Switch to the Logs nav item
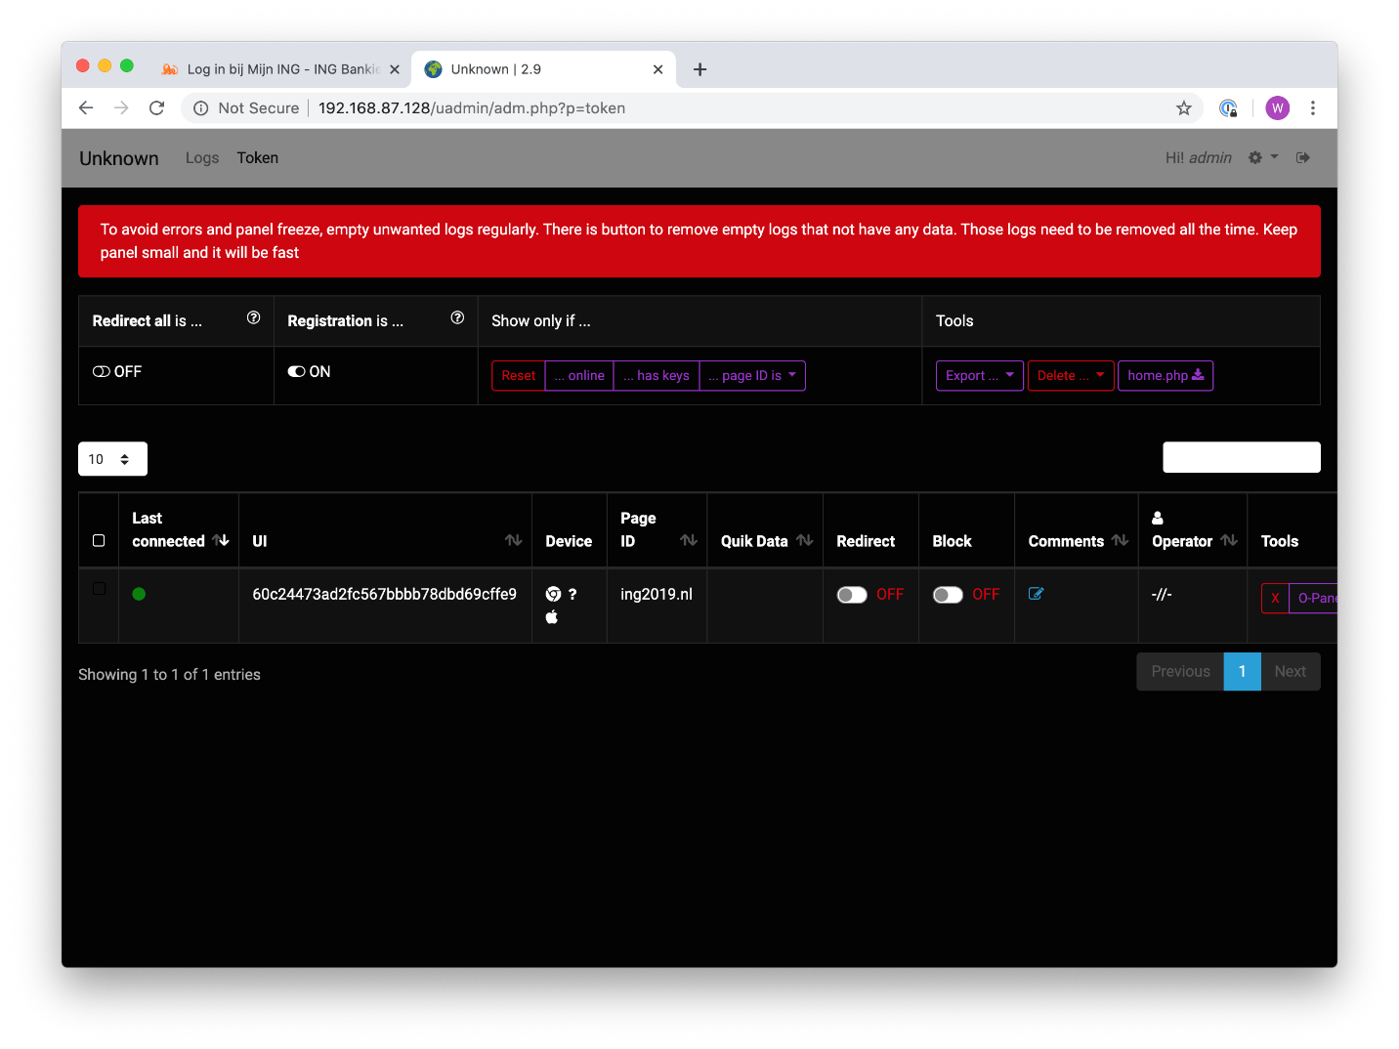The height and width of the screenshot is (1049, 1399). click(x=202, y=158)
